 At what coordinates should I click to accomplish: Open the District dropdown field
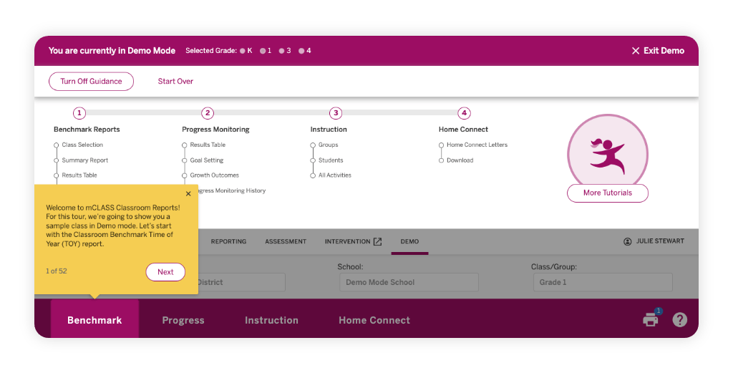241,282
